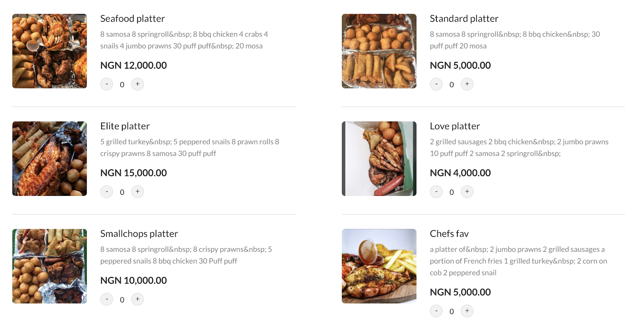Add one Smallchops platter with plus
This screenshot has height=320, width=625.
pos(137,299)
